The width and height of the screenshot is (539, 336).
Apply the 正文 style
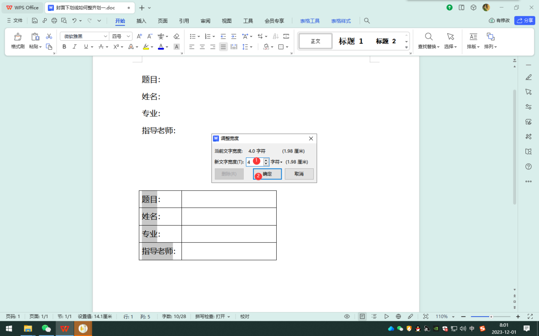316,41
